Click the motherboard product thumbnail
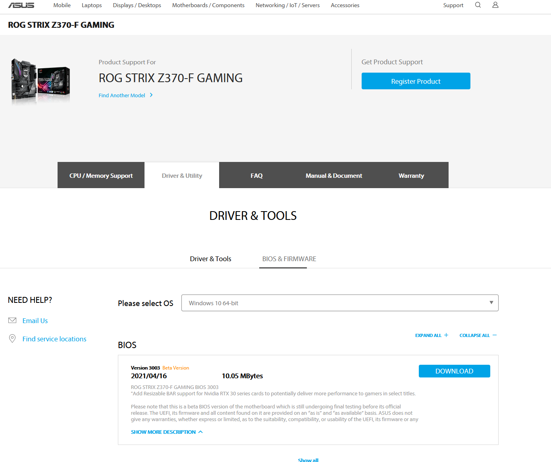 [x=41, y=81]
